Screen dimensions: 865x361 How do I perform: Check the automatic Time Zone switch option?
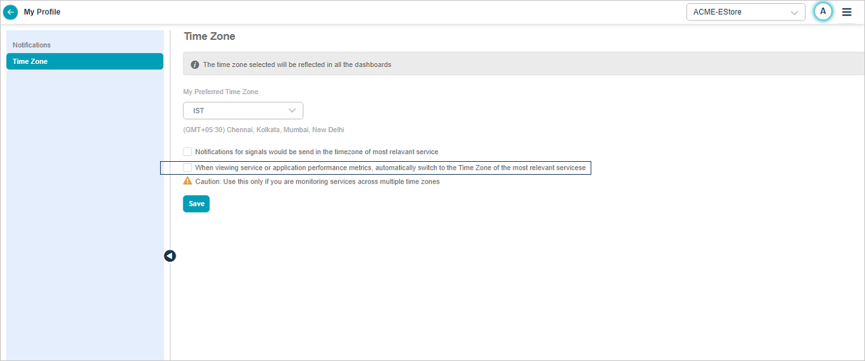click(x=187, y=168)
